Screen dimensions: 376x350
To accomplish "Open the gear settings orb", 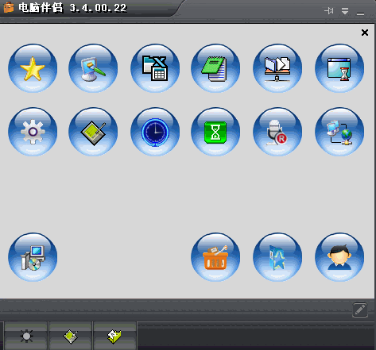I will 33,132.
